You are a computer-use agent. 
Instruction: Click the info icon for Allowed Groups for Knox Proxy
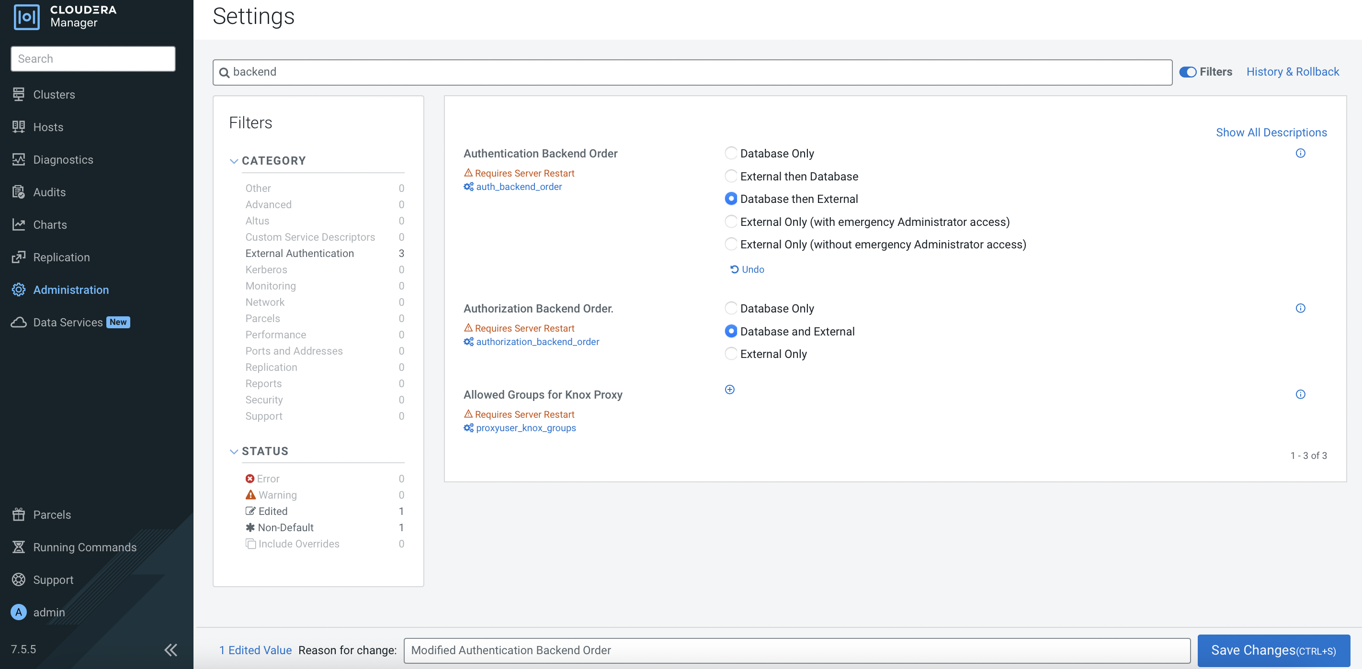click(x=1300, y=394)
